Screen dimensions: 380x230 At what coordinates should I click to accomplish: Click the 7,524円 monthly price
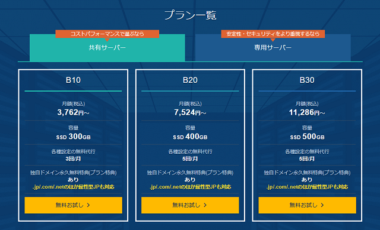[190, 112]
